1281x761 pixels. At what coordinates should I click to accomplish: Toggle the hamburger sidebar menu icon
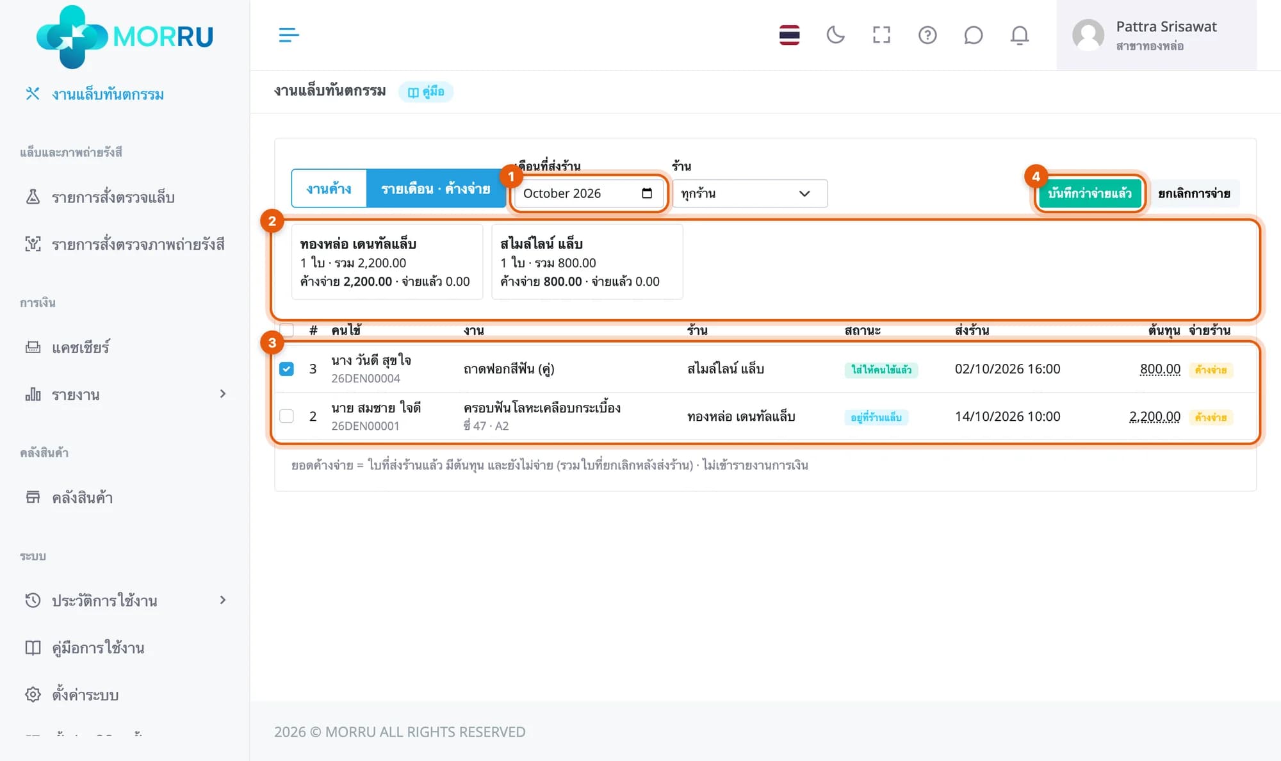(x=289, y=35)
